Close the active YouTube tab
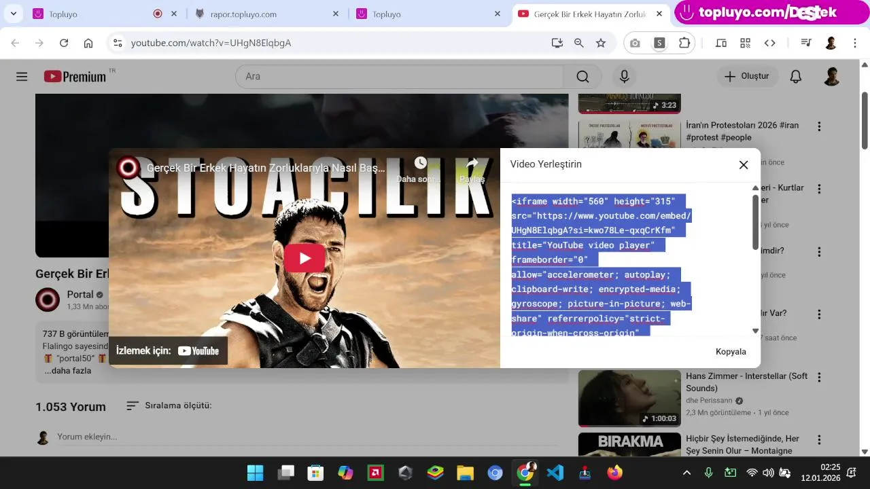Viewport: 870px width, 489px height. click(x=659, y=14)
